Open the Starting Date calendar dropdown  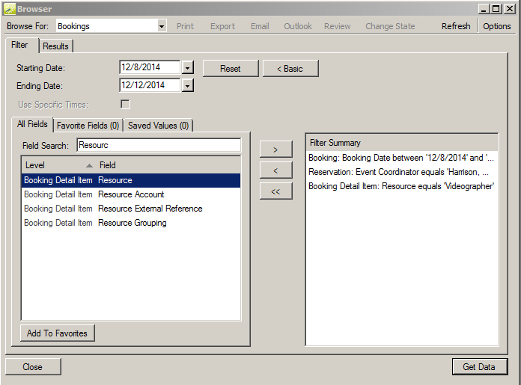click(x=188, y=68)
